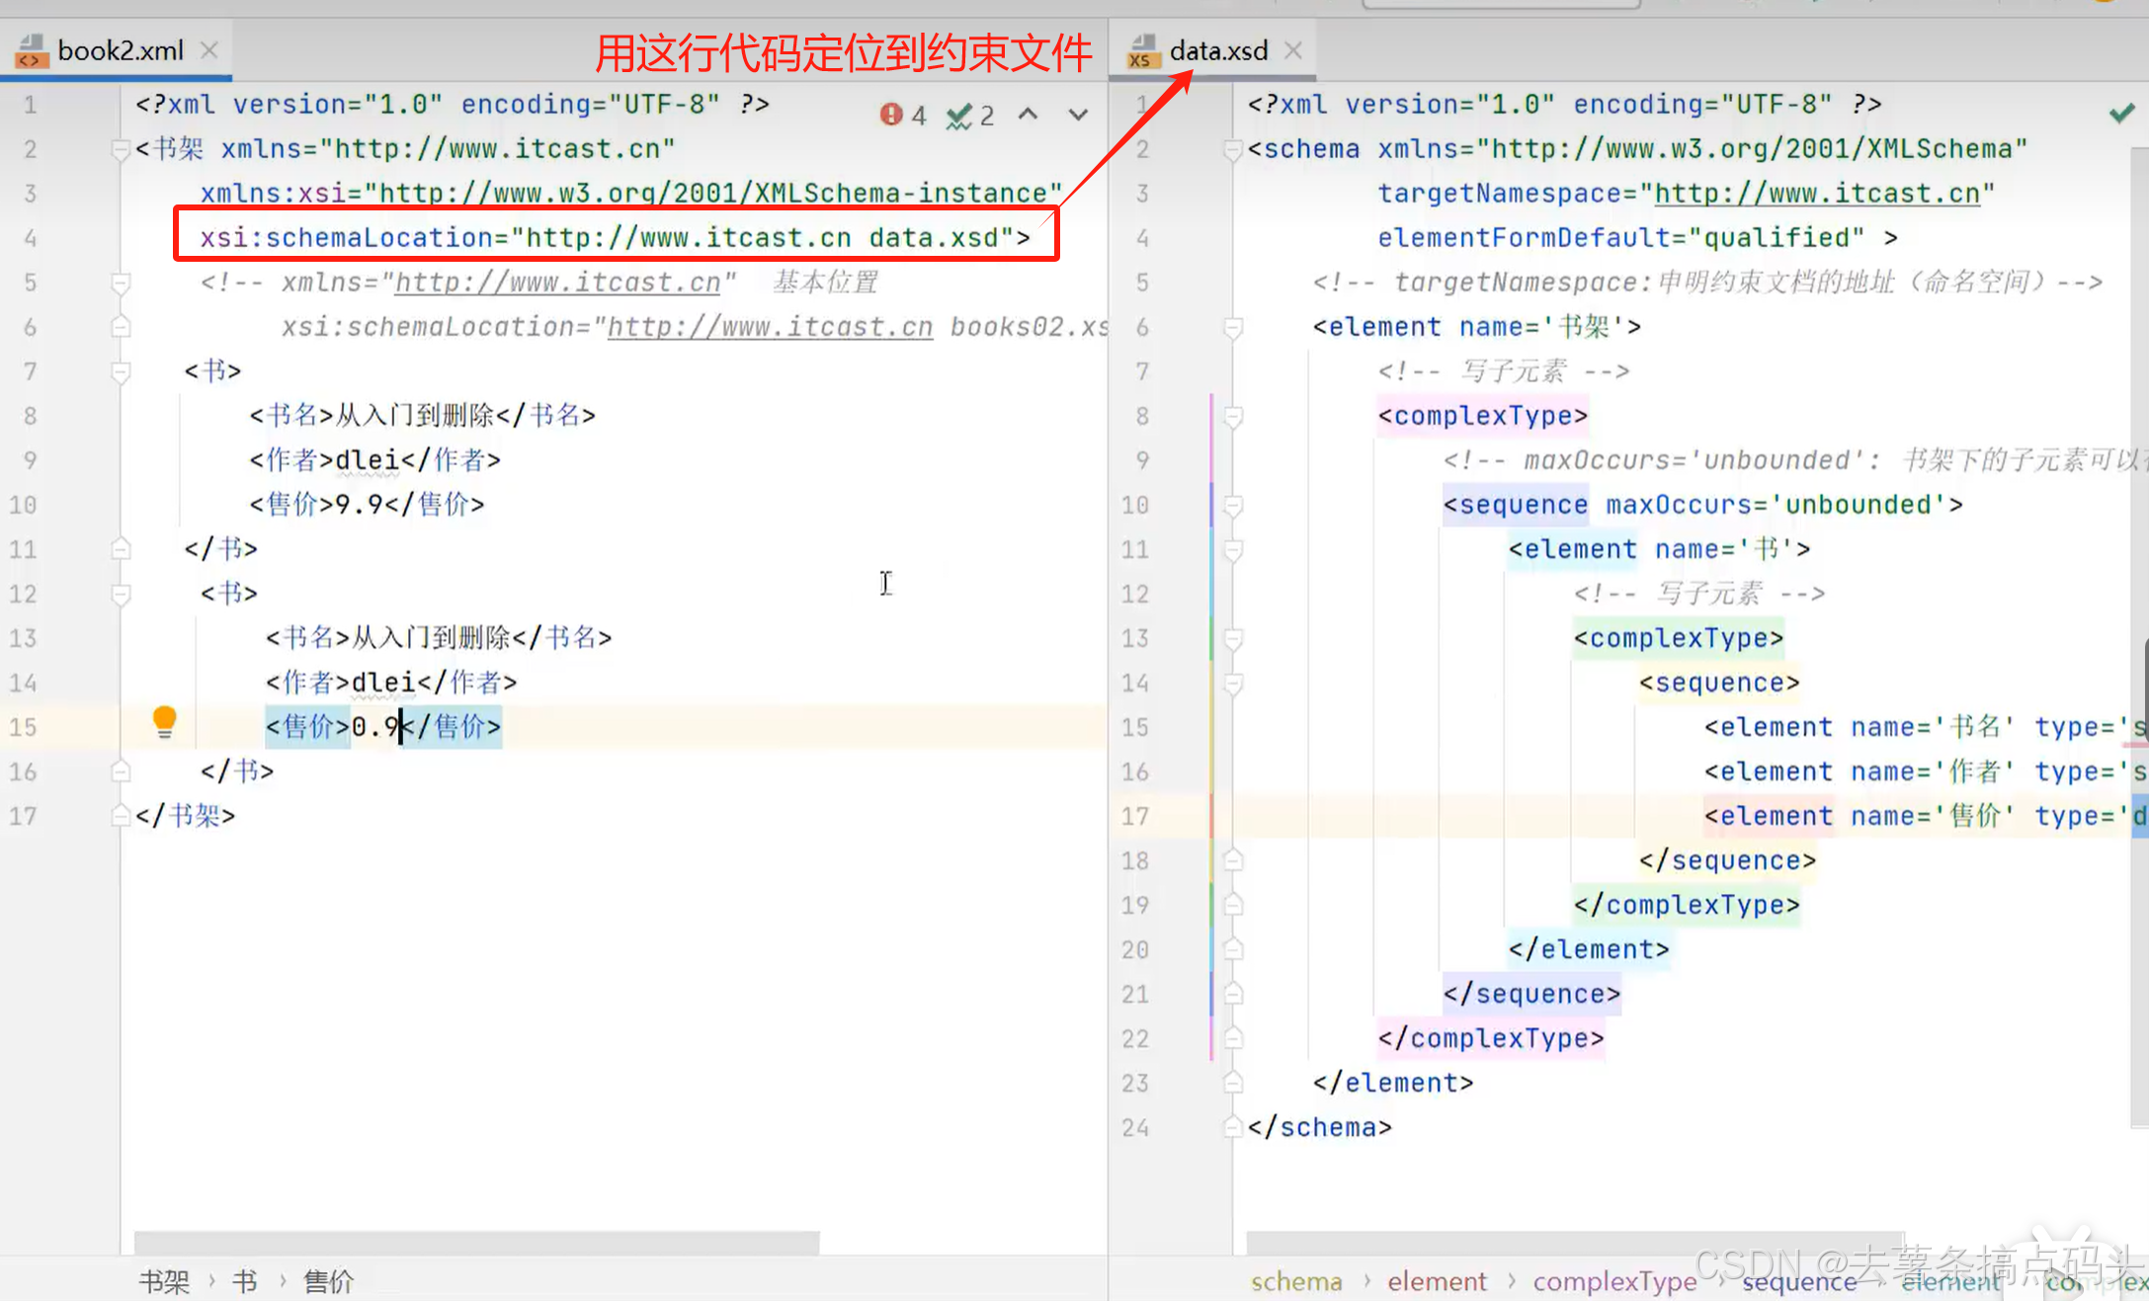Go to next highlighted error arrow

(x=1078, y=115)
